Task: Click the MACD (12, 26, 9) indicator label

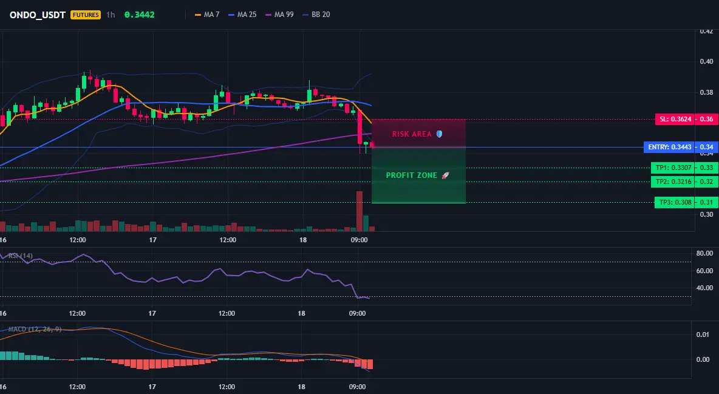Action: pyautogui.click(x=35, y=329)
